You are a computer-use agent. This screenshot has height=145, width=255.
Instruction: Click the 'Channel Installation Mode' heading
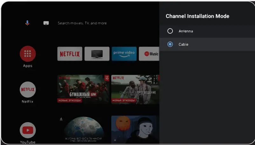[x=197, y=16]
